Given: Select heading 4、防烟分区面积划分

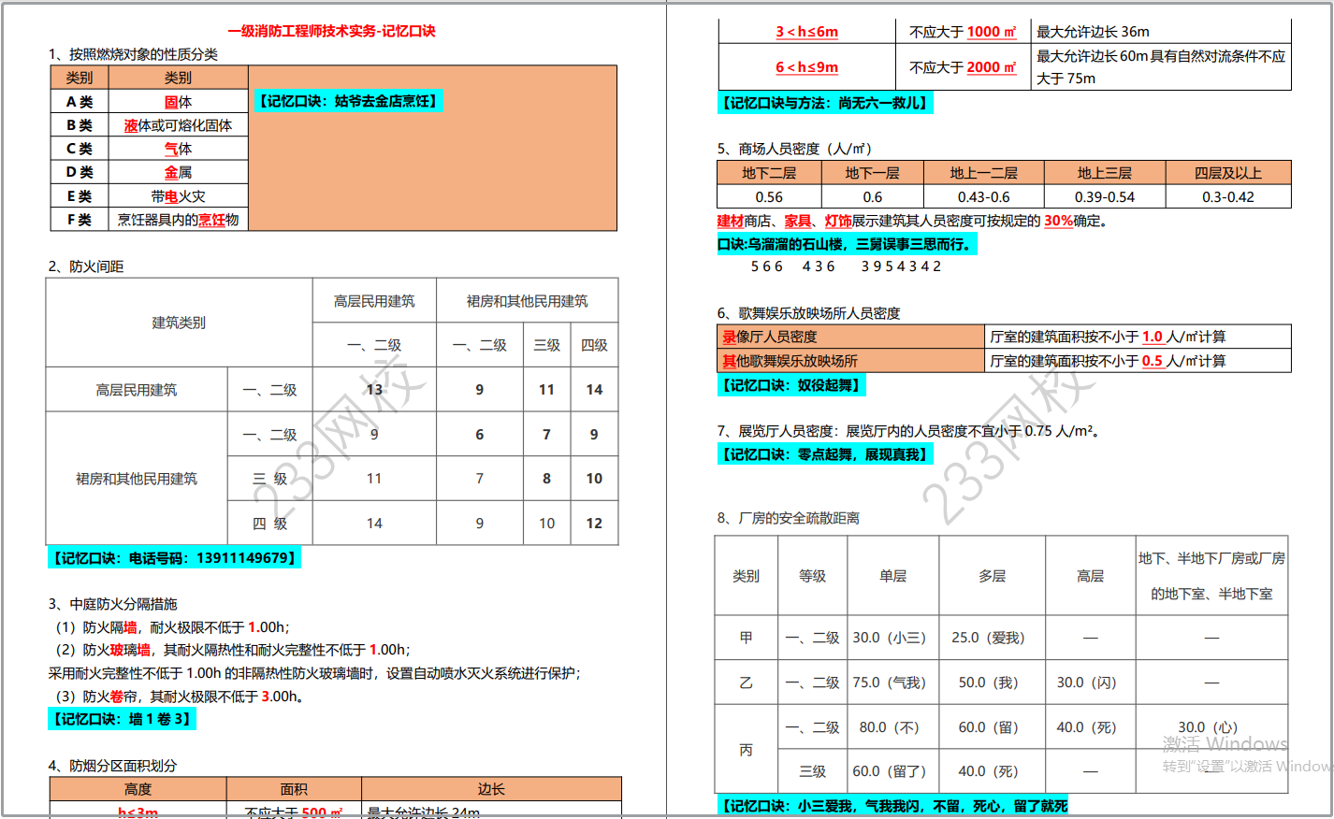Looking at the screenshot, I should (112, 766).
